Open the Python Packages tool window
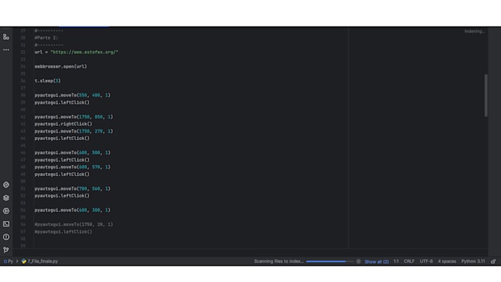The width and height of the screenshot is (501, 282). [6, 198]
